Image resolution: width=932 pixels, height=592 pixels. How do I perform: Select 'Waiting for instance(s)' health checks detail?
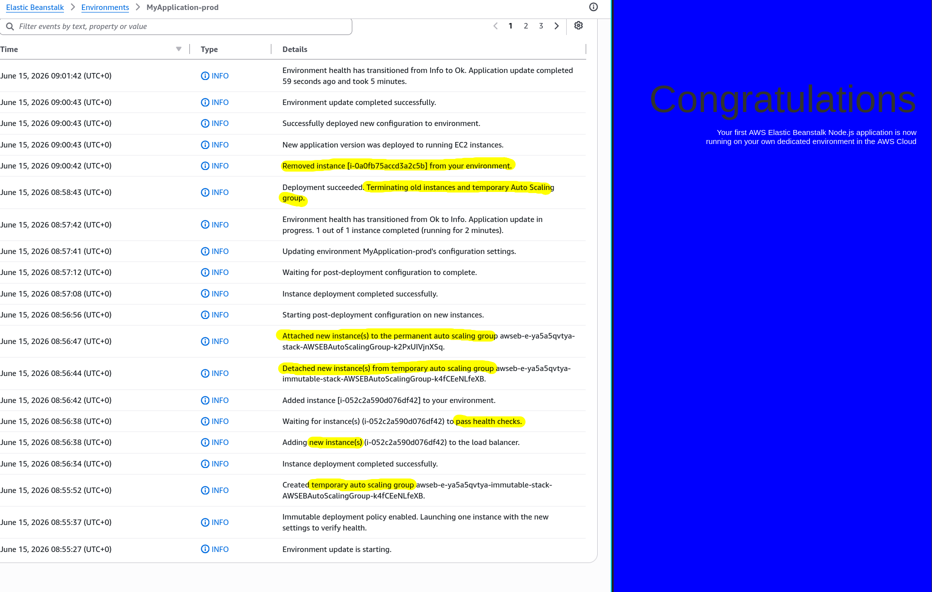pos(402,421)
